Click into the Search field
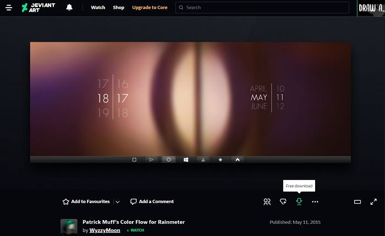 (x=262, y=7)
